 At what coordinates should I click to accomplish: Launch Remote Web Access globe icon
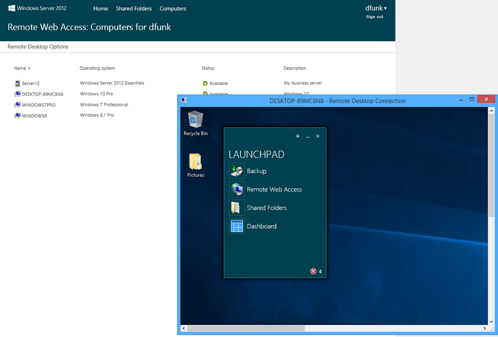pos(237,189)
